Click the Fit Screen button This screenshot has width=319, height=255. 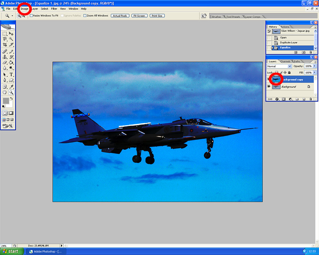(139, 16)
